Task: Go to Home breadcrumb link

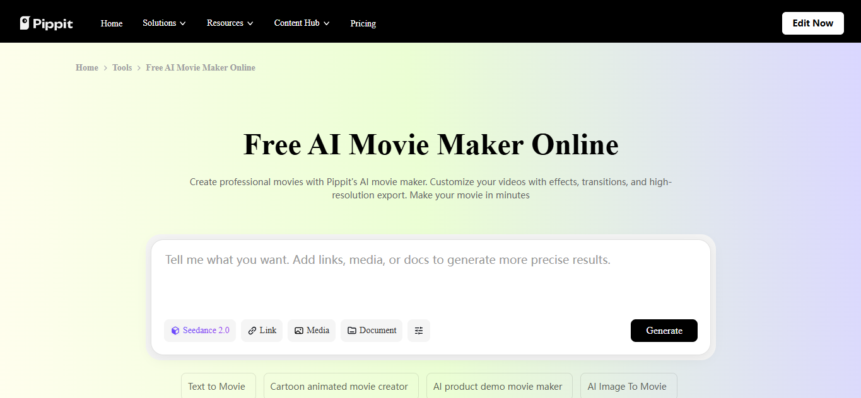Action: 87,67
